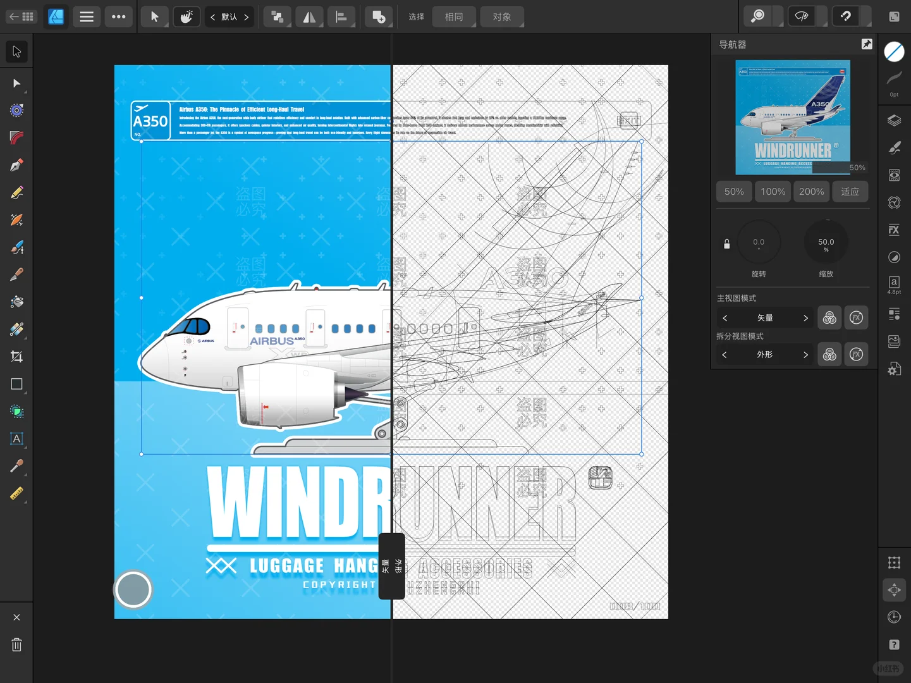This screenshot has width=911, height=683.
Task: Open the History studio panel
Action: pyautogui.click(x=894, y=617)
